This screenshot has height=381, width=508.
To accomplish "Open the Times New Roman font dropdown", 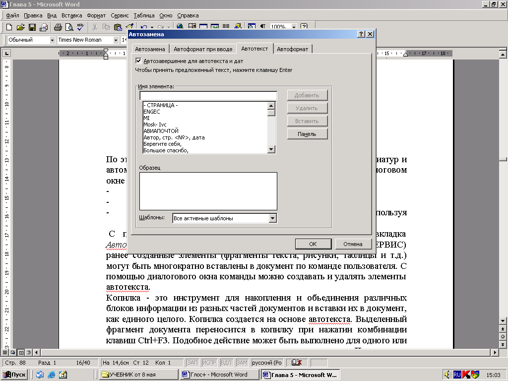I will coord(116,40).
